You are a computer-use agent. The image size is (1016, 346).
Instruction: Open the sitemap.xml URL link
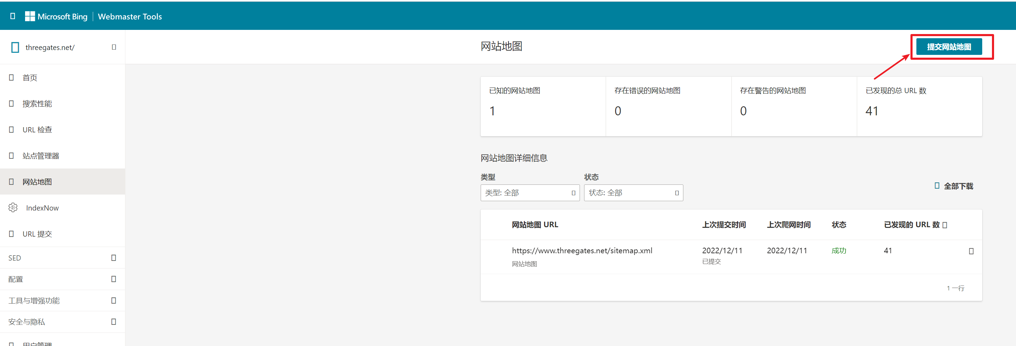click(582, 250)
